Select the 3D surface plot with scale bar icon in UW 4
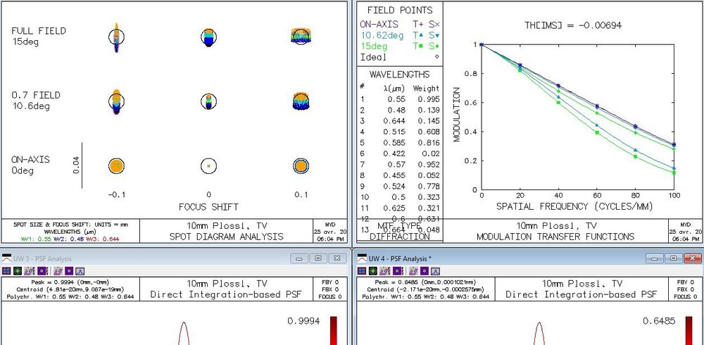The image size is (704, 345). click(x=385, y=271)
